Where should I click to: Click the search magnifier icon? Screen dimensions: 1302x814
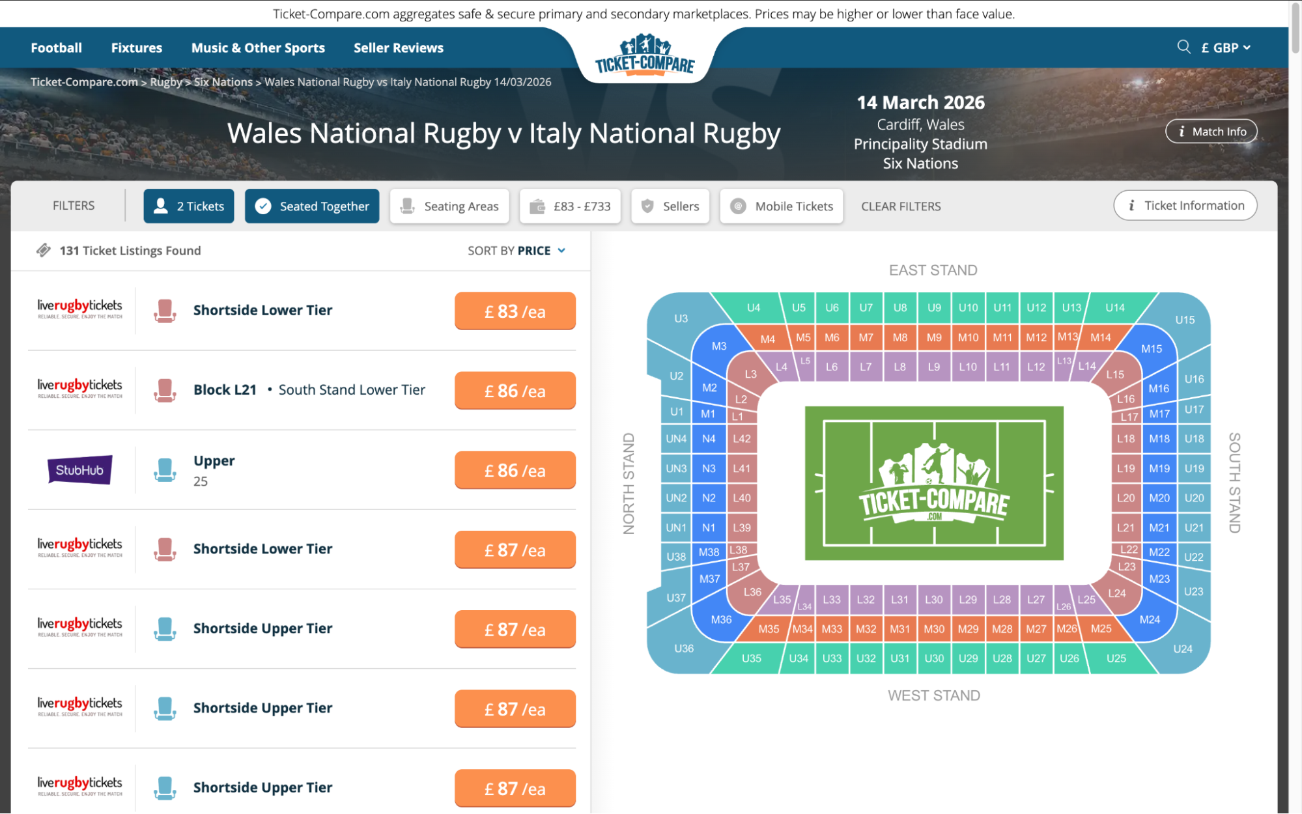[x=1182, y=47]
